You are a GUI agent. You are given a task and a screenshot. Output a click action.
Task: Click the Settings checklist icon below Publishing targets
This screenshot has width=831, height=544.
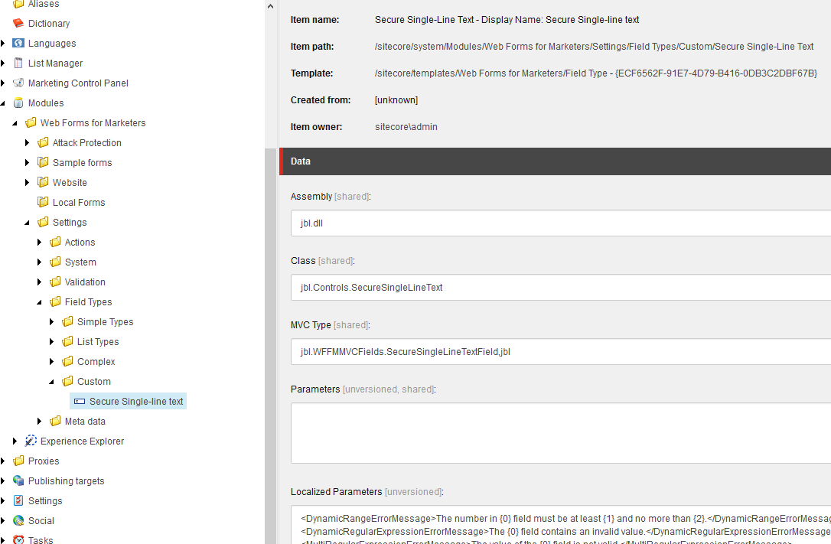(x=18, y=500)
